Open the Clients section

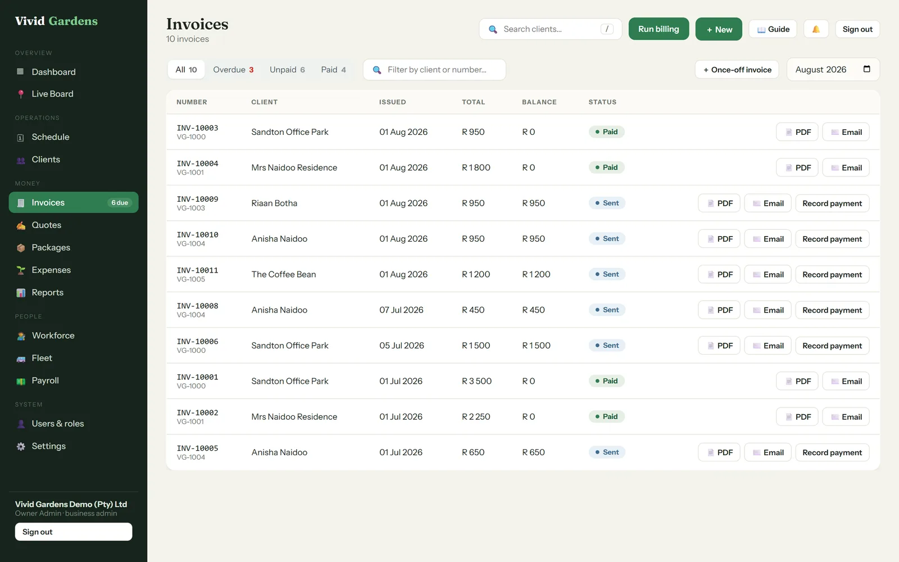74,160
